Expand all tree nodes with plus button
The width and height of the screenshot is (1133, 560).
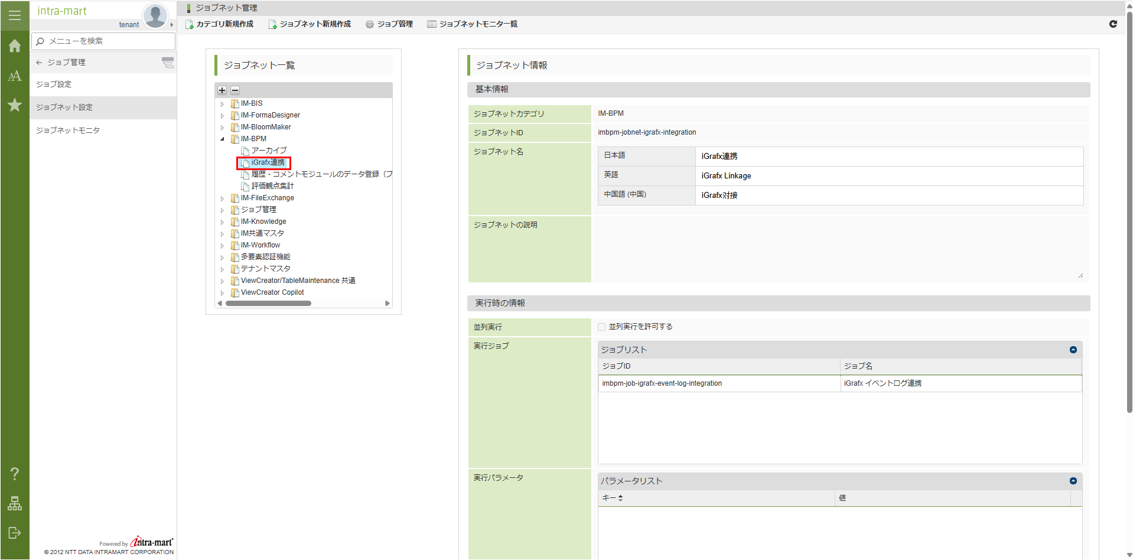point(222,90)
